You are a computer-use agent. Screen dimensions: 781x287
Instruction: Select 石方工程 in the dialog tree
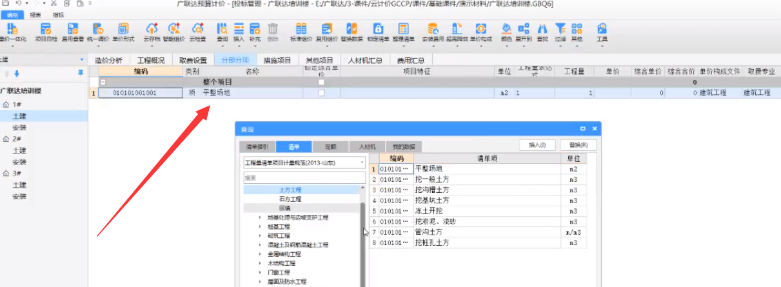pyautogui.click(x=290, y=199)
